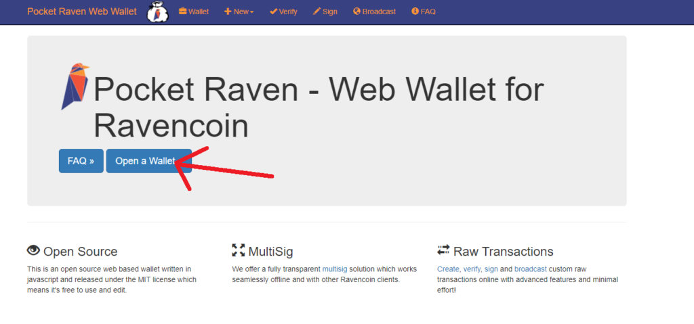The image size is (694, 324).
Task: Click the Pocket Raven Web Wallet brand link
Action: click(82, 11)
